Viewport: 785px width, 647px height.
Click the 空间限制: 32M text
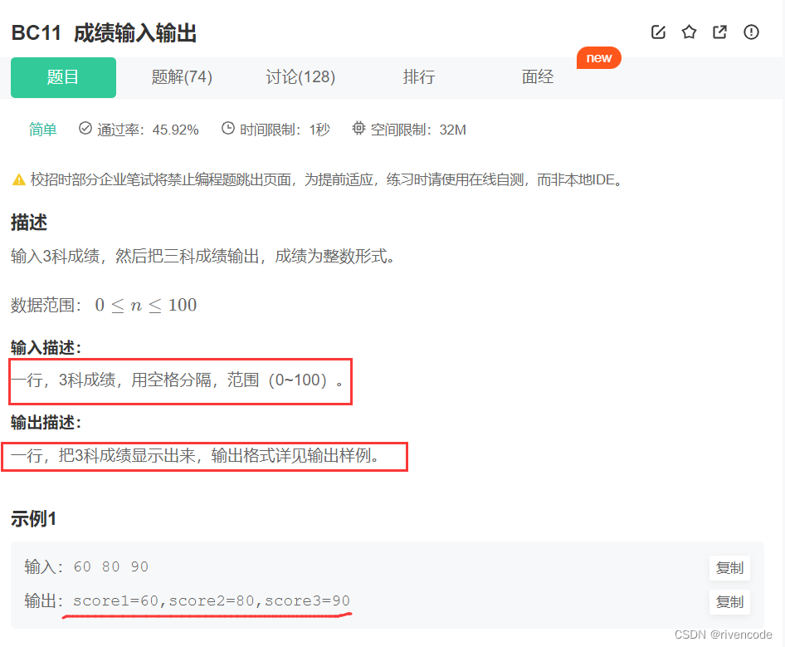[x=418, y=130]
